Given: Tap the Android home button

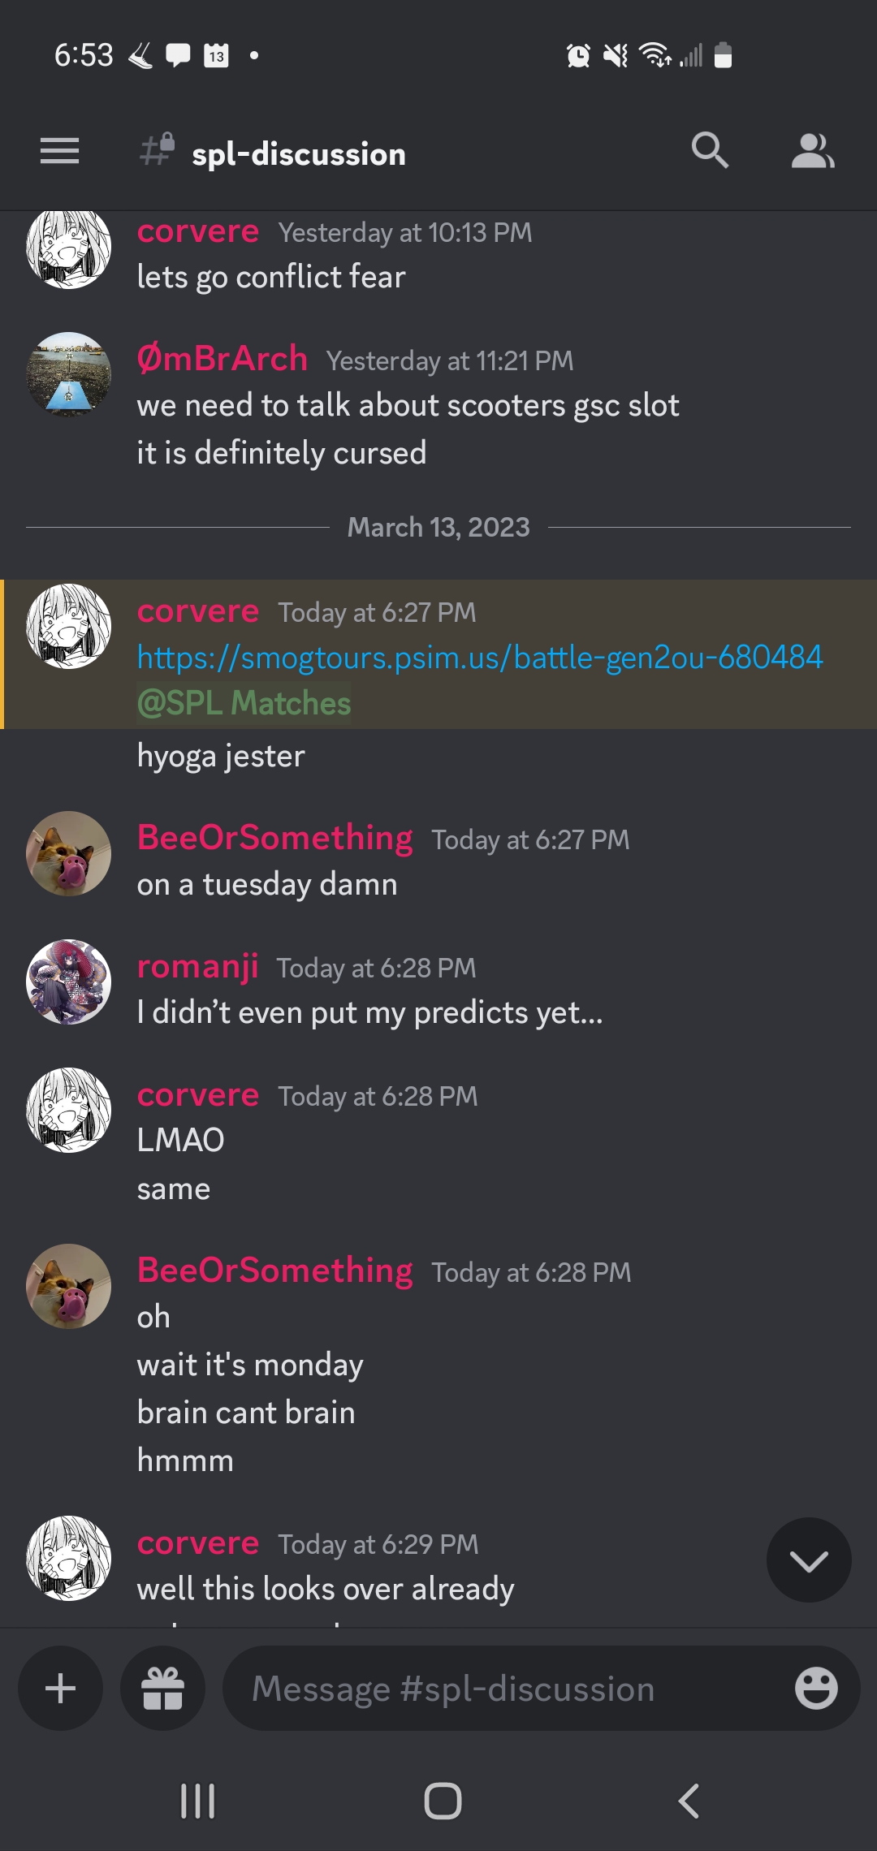Looking at the screenshot, I should point(443,1801).
